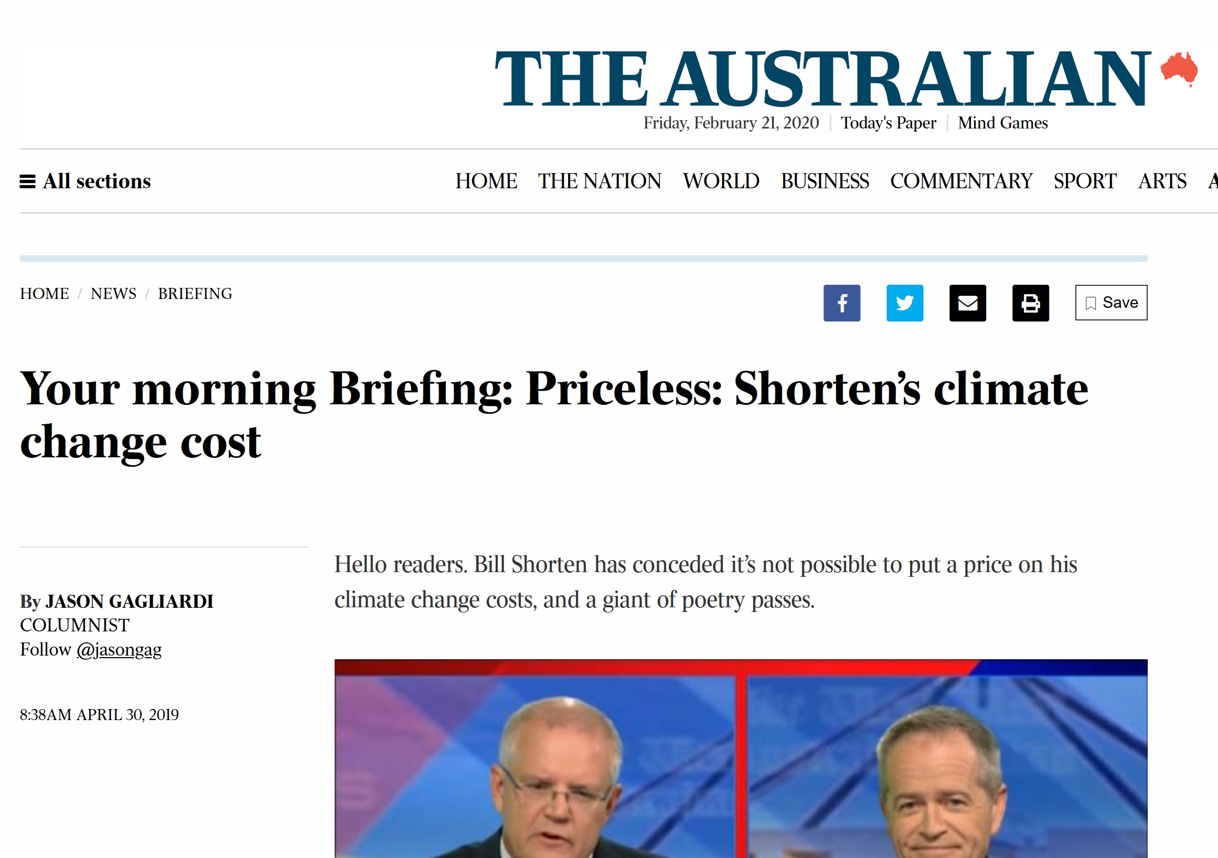Open Today's Paper link
Screen dimensions: 1218x858
pos(888,123)
